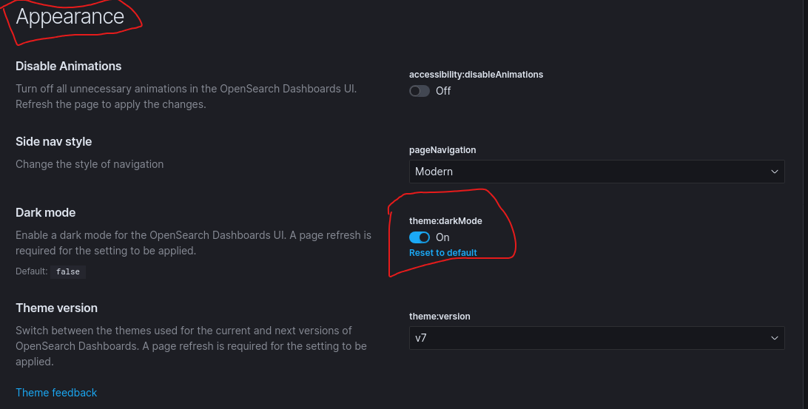Viewport: 808px width, 409px height.
Task: Click the theme:darkMode field label
Action: [x=445, y=221]
